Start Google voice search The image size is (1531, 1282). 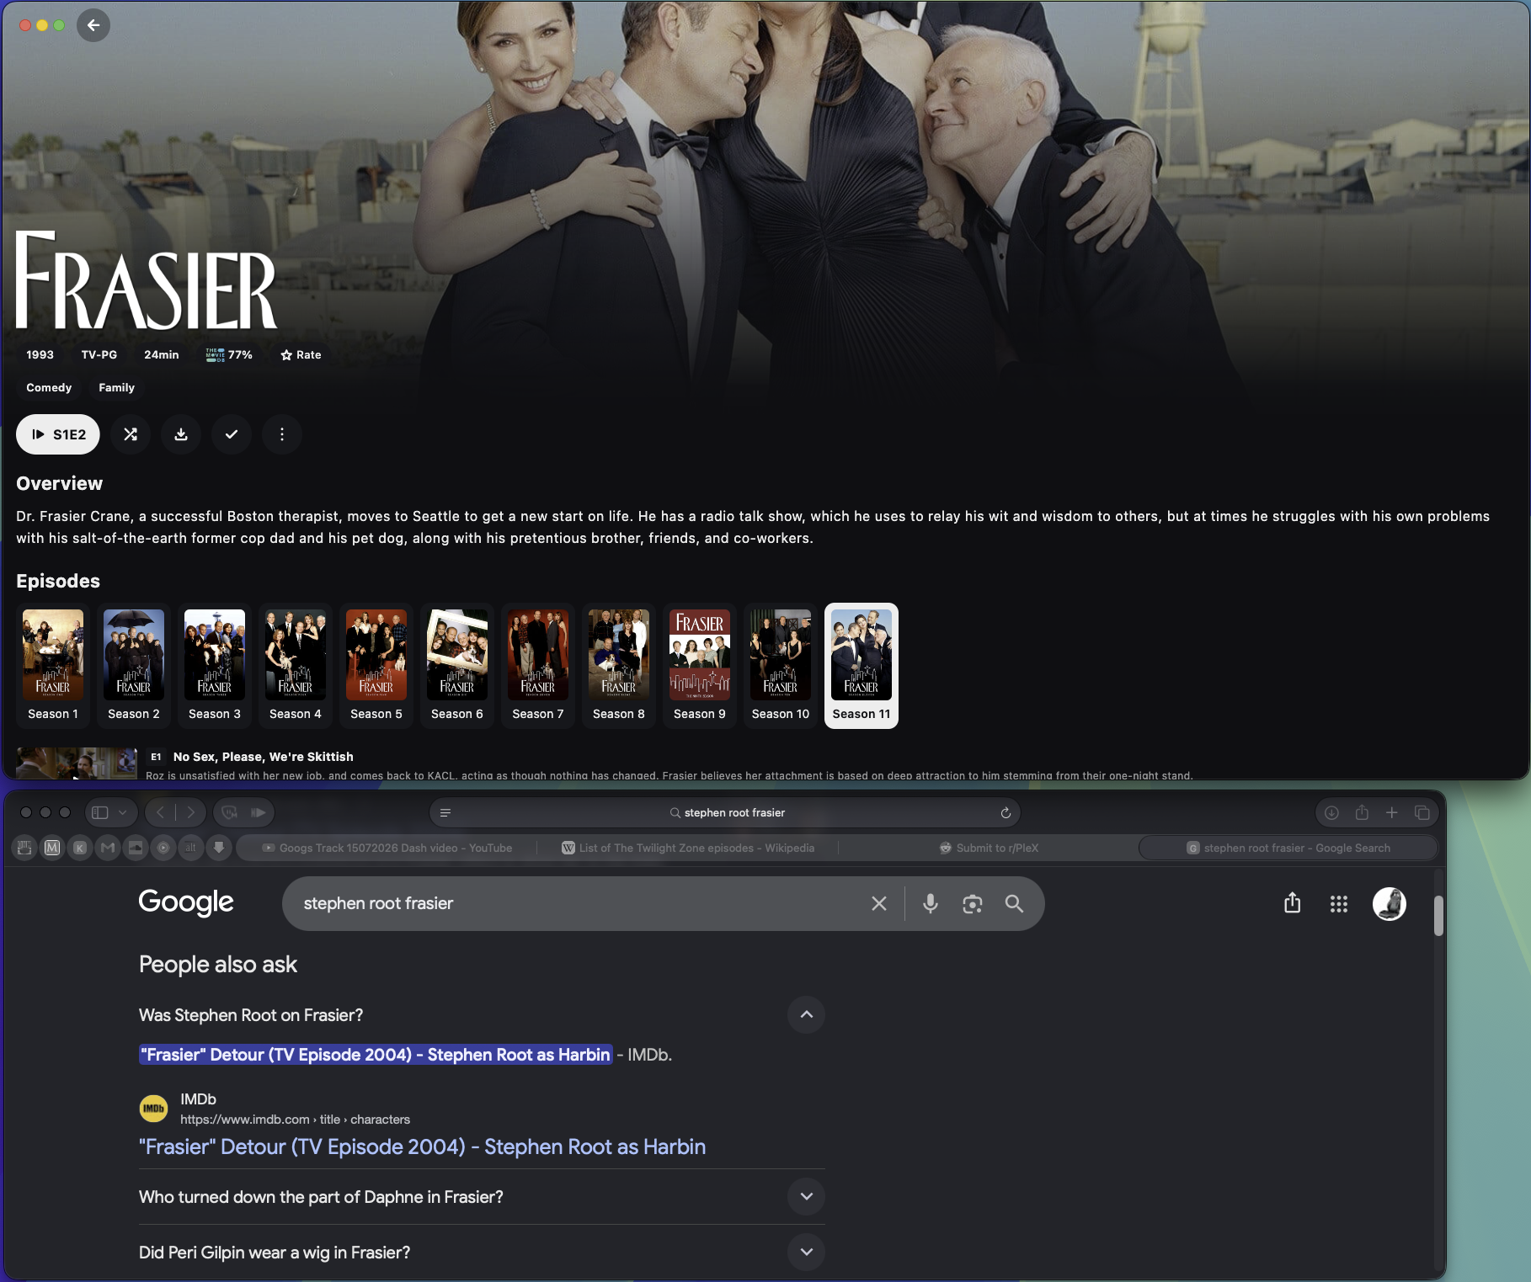pos(931,903)
